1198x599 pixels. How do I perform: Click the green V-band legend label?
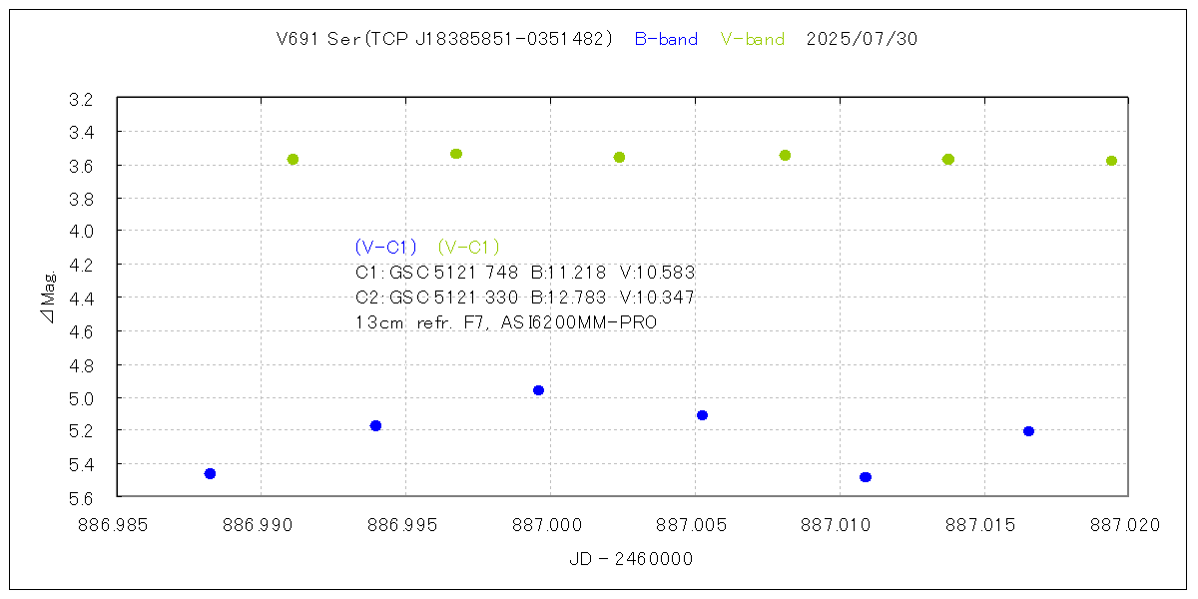pyautogui.click(x=753, y=40)
